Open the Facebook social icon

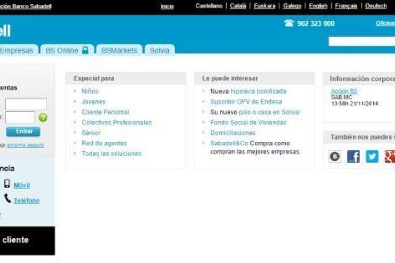[x=353, y=157]
